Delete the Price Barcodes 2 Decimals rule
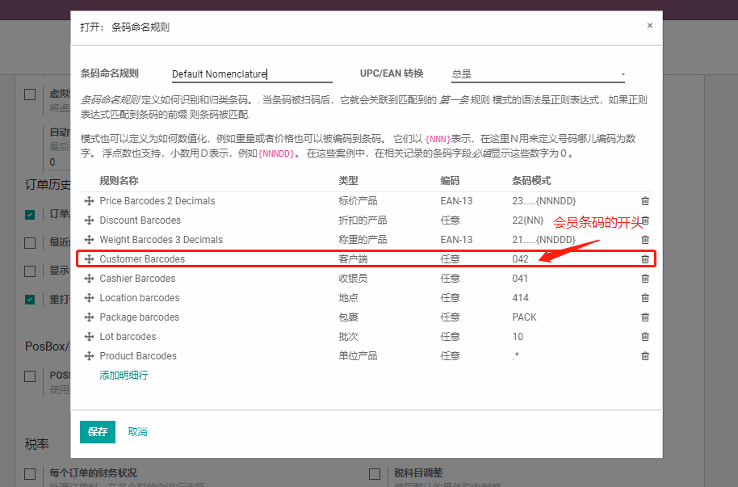738x487 pixels. pos(644,201)
